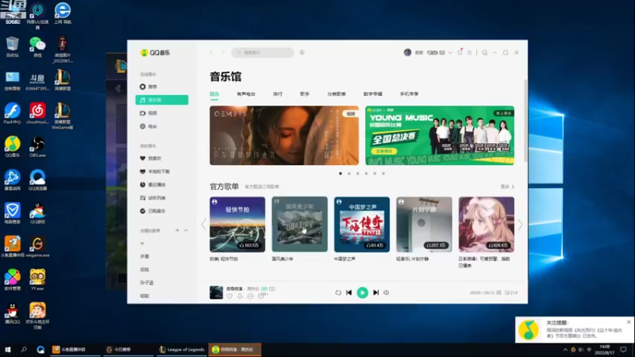Viewport: 635px width, 357px height.
Task: Open the 视频 (Video) sidebar item
Action: coord(152,113)
